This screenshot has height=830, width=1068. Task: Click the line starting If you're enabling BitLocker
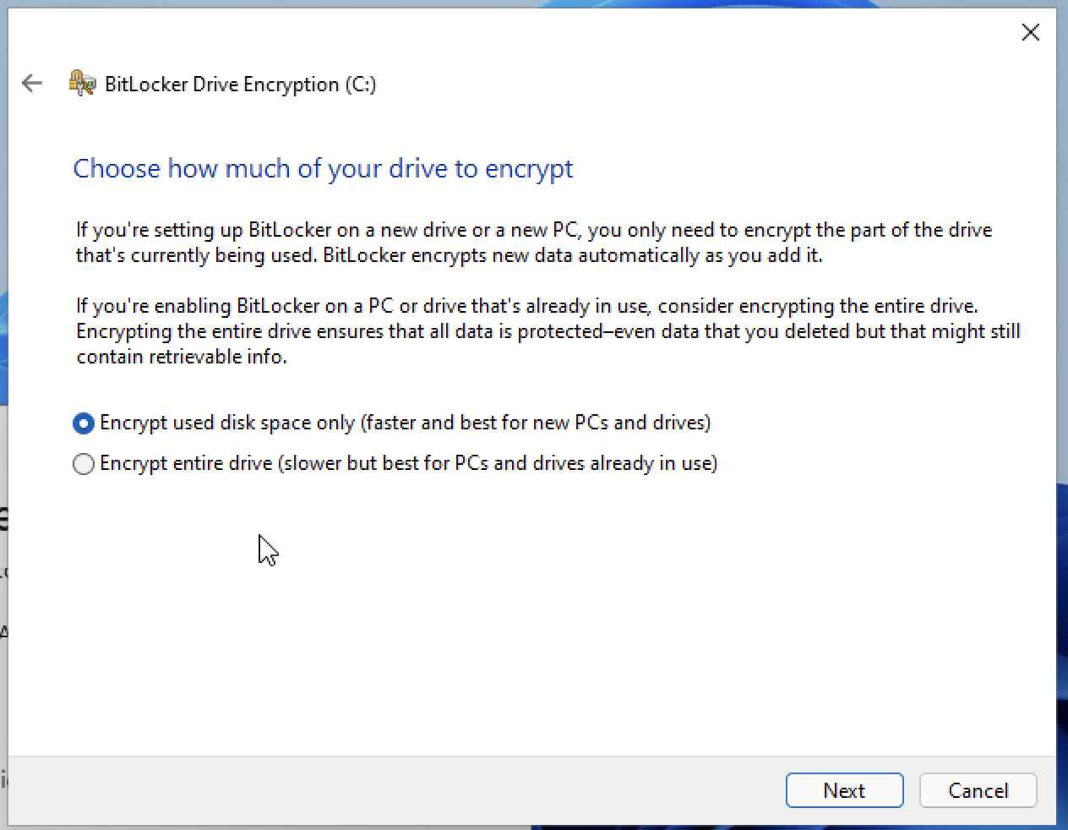527,306
